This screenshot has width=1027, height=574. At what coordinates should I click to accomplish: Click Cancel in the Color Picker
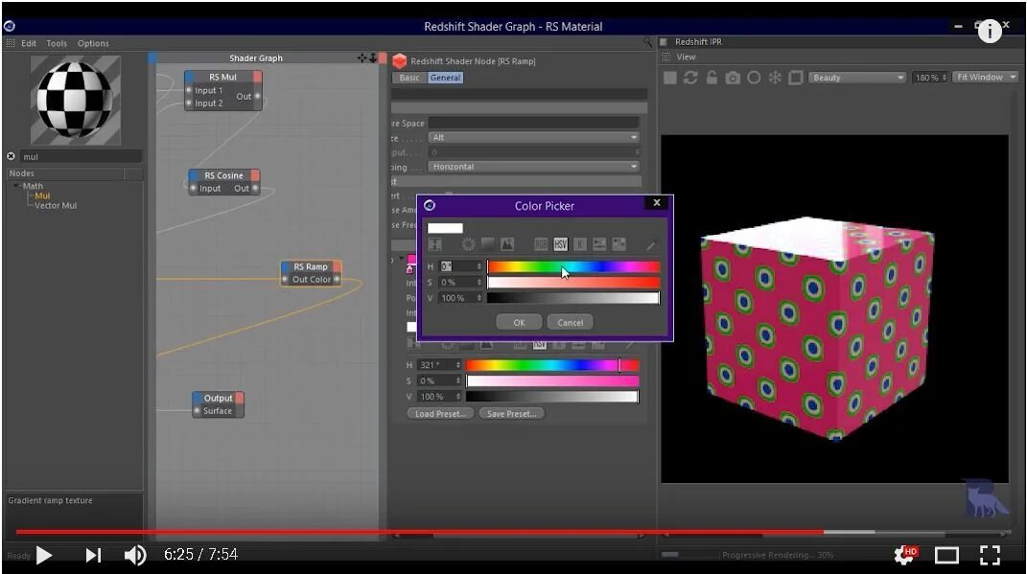570,322
